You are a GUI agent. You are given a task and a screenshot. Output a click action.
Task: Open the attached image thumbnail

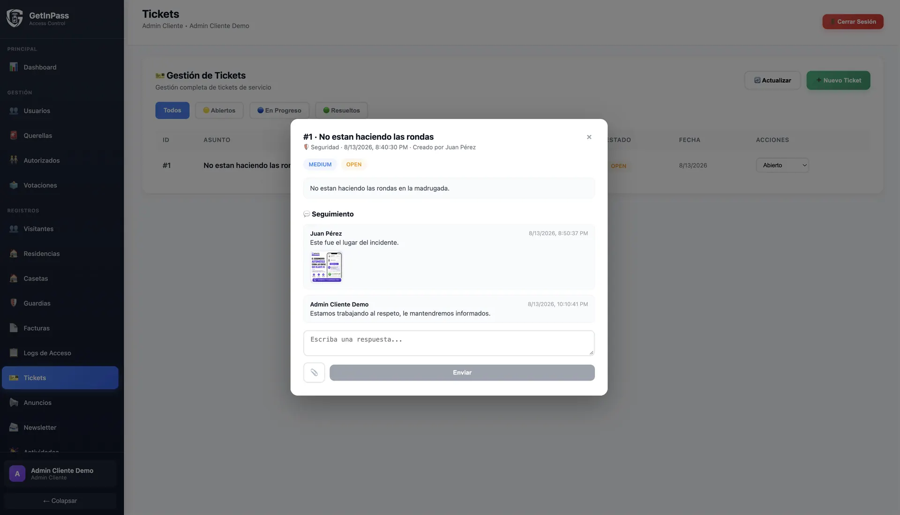click(326, 267)
